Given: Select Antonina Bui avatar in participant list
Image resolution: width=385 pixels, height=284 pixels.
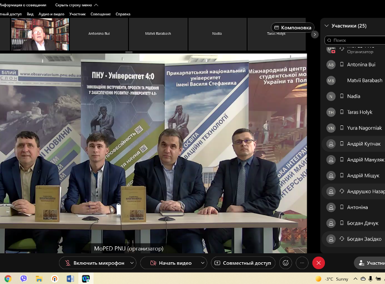Looking at the screenshot, I should (331, 64).
